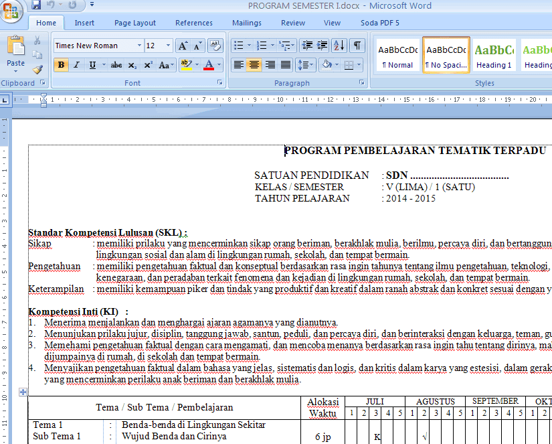Viewport: 552px width, 444px height.
Task: Click the Grow Font icon
Action: tap(182, 46)
